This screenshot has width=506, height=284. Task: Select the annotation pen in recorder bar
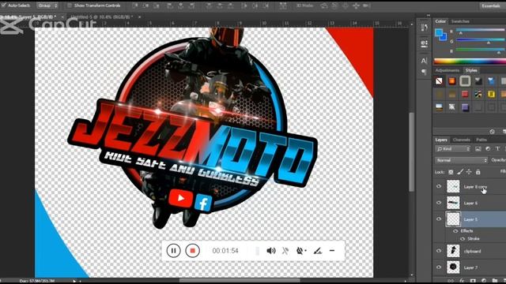318,251
